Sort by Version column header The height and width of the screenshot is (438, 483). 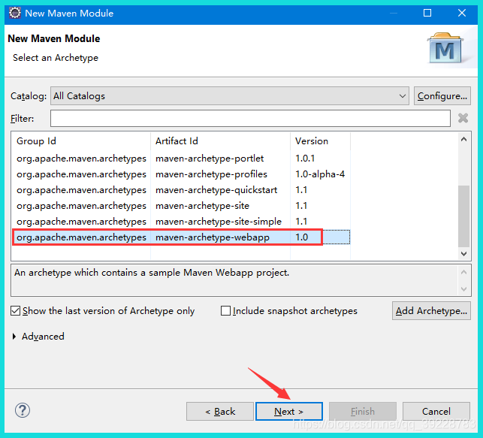coord(320,141)
